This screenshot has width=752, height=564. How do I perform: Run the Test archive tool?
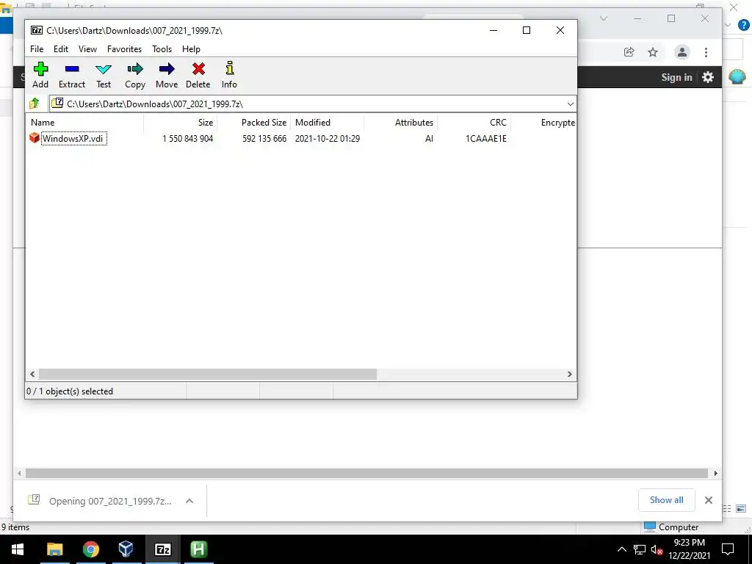(x=104, y=70)
